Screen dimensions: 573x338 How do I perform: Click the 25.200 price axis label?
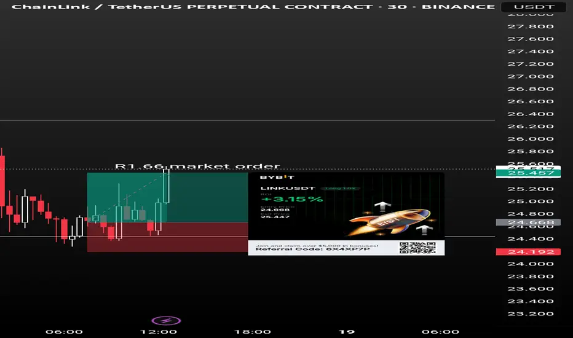[x=530, y=189]
